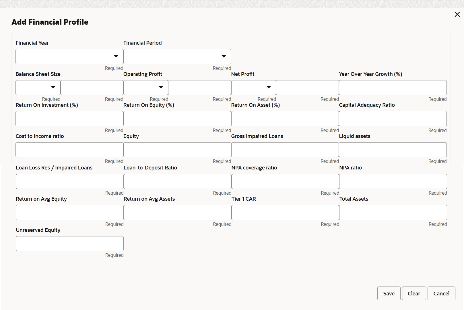The width and height of the screenshot is (464, 310).
Task: Click the Return on Avg Equity field
Action: point(70,212)
